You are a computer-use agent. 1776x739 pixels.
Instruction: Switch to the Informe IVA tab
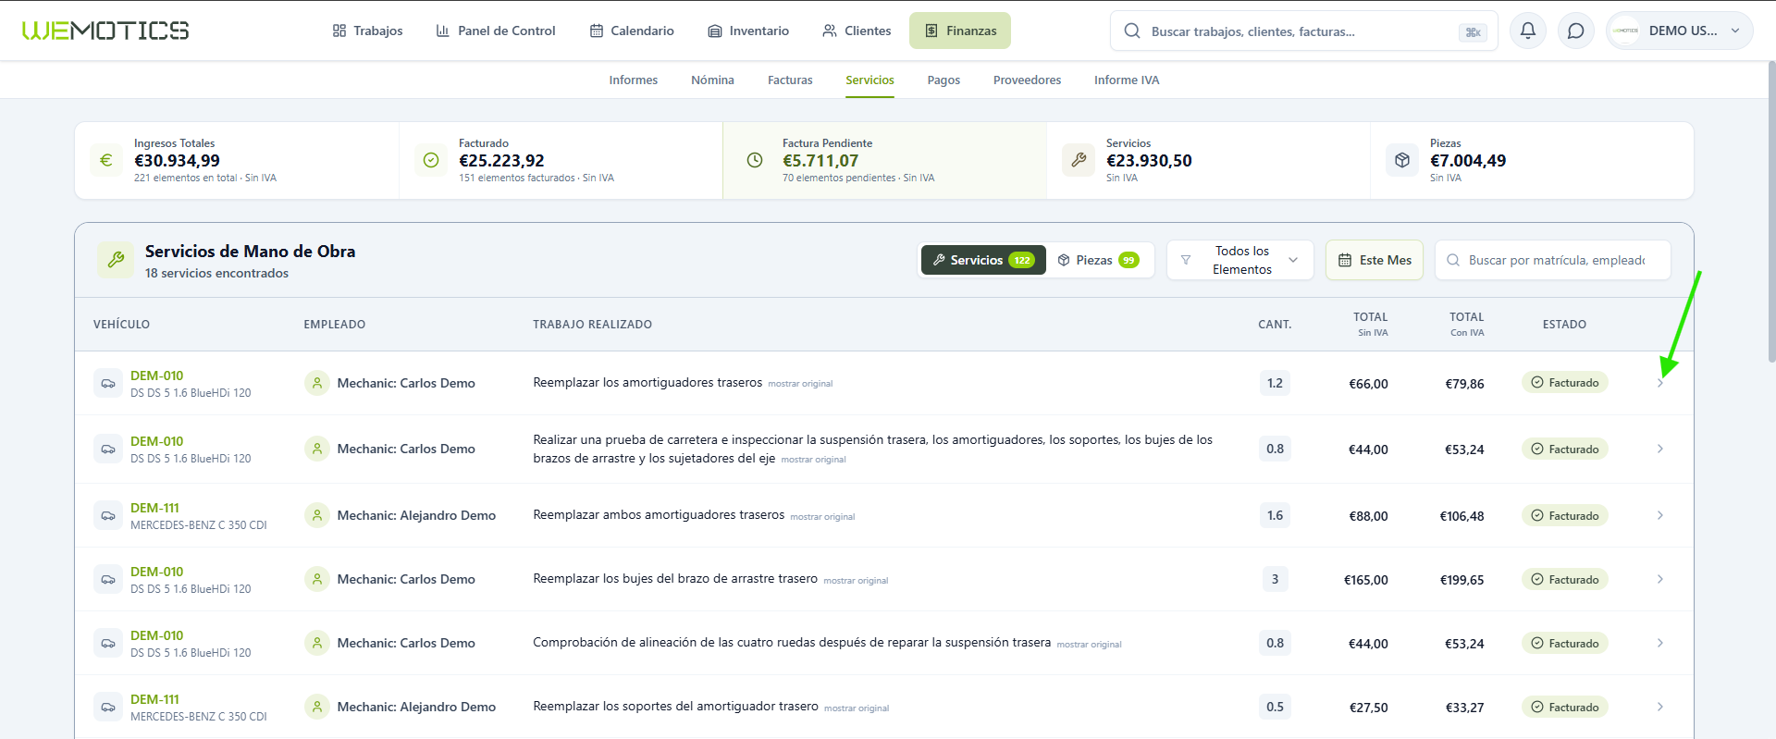coord(1127,80)
